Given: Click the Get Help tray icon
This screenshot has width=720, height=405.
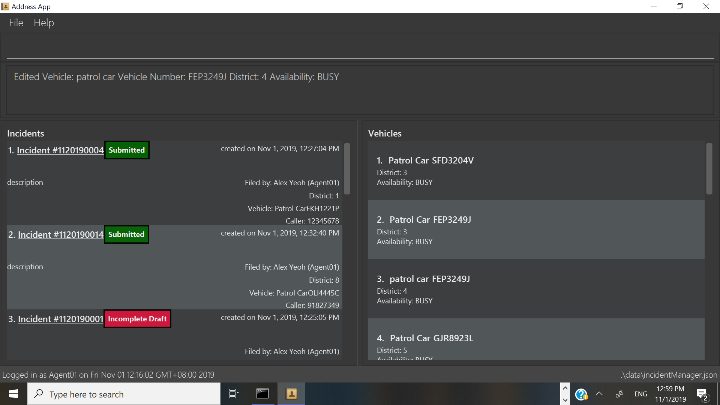Looking at the screenshot, I should (581, 394).
